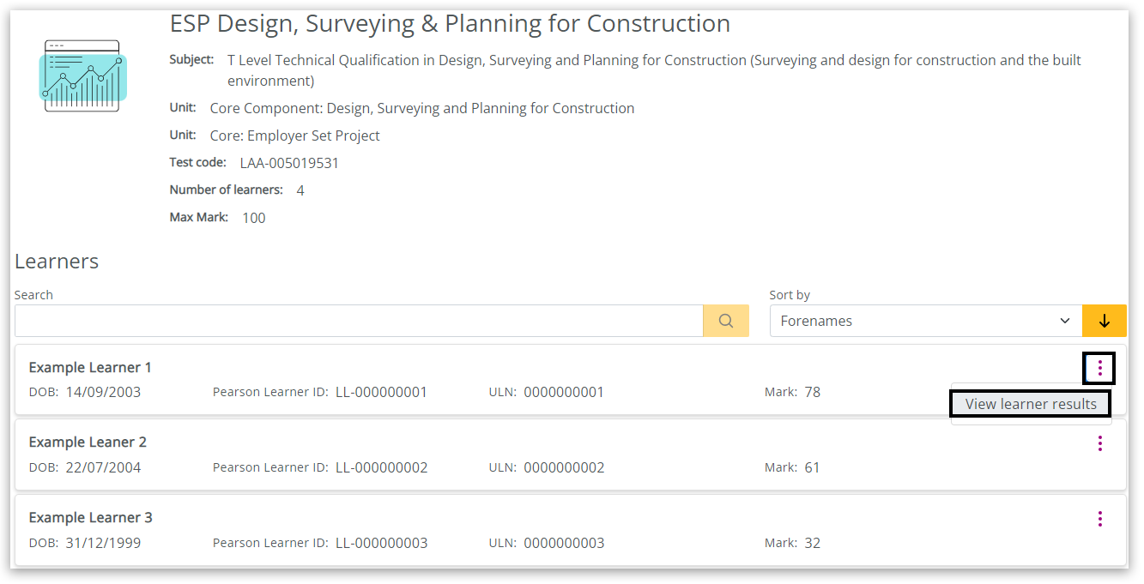Select View learner results menu entry
Screen dimensions: 1144x584
(x=1030, y=404)
